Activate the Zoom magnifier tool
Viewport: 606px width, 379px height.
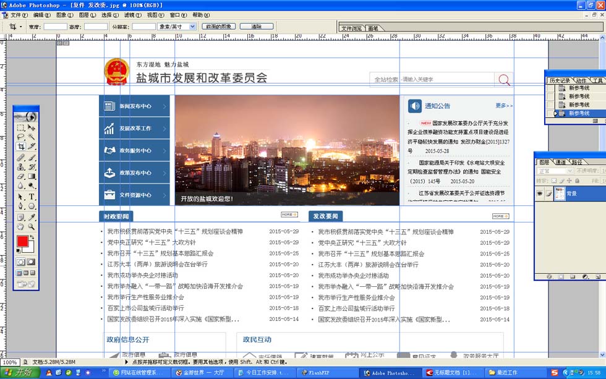point(32,226)
